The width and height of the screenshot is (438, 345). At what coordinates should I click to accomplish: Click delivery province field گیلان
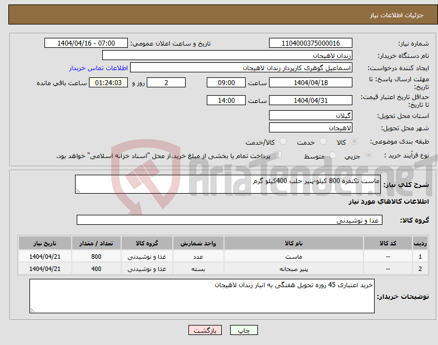[311, 115]
